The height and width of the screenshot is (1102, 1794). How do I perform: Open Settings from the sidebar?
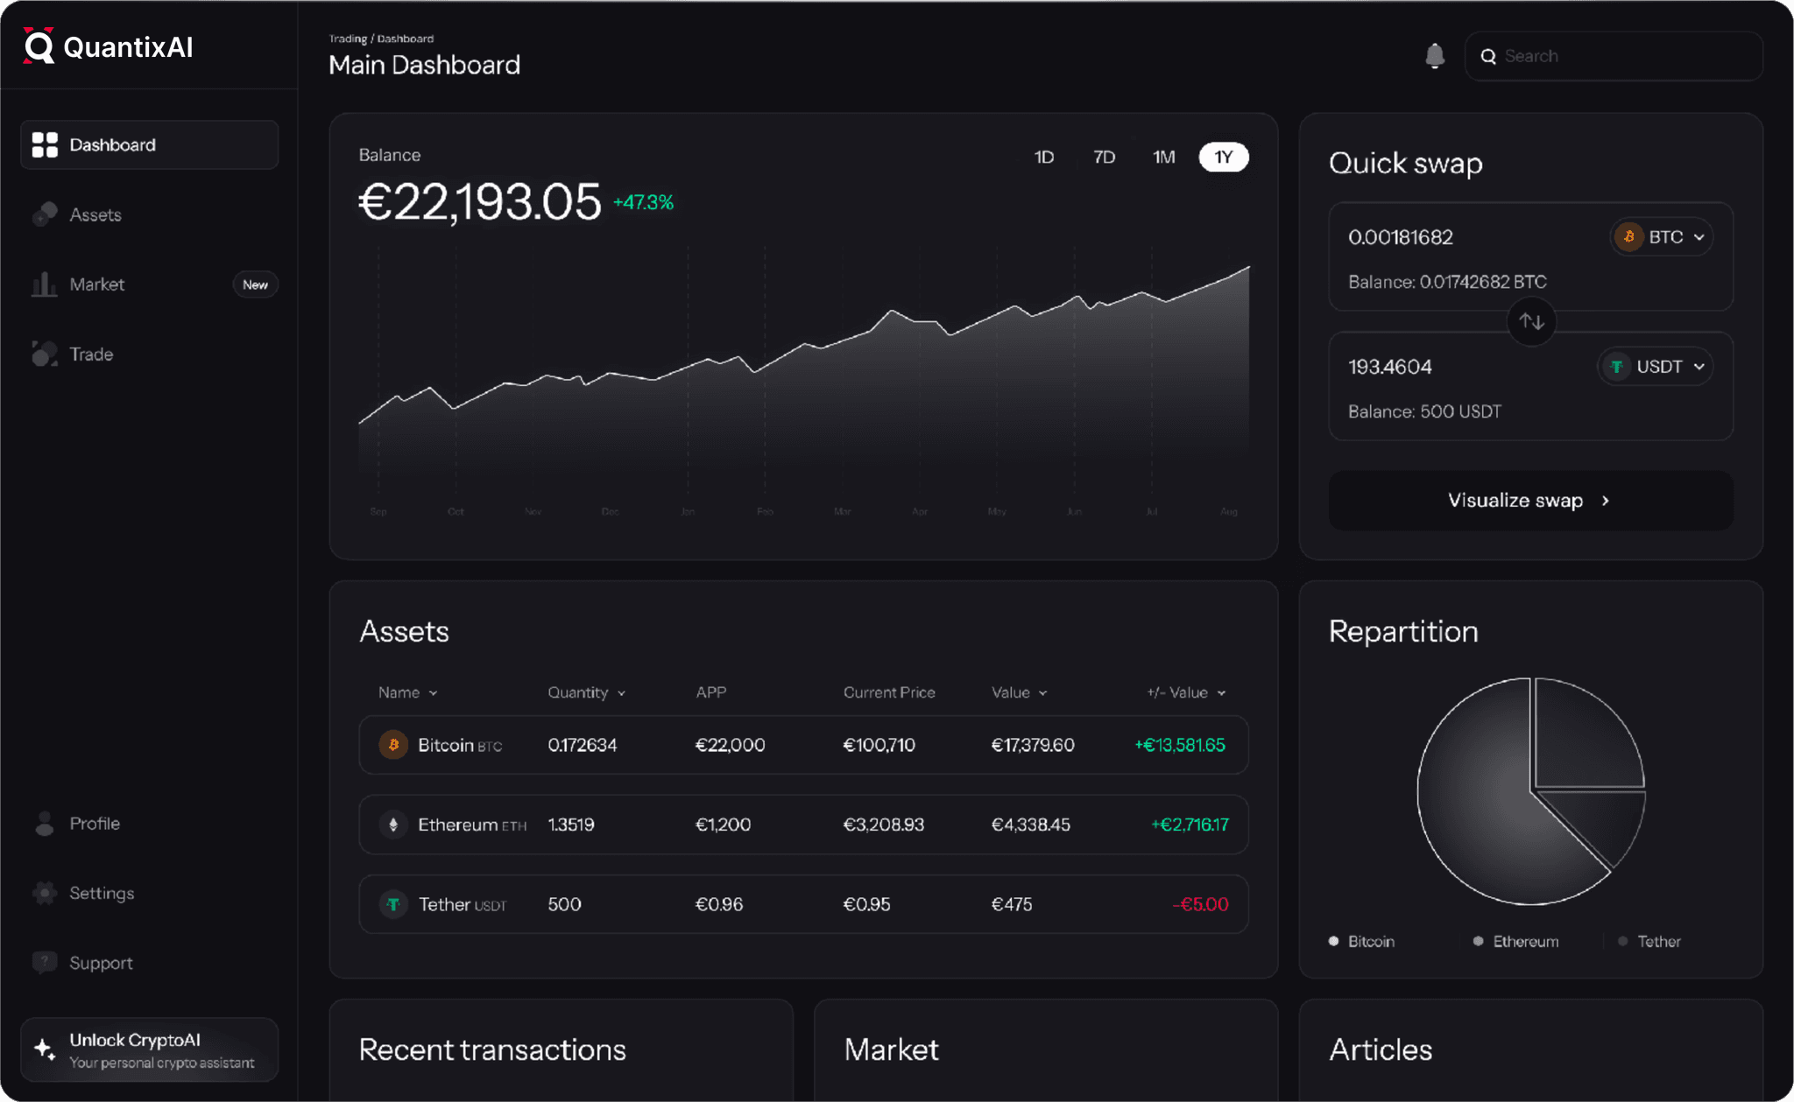click(102, 893)
